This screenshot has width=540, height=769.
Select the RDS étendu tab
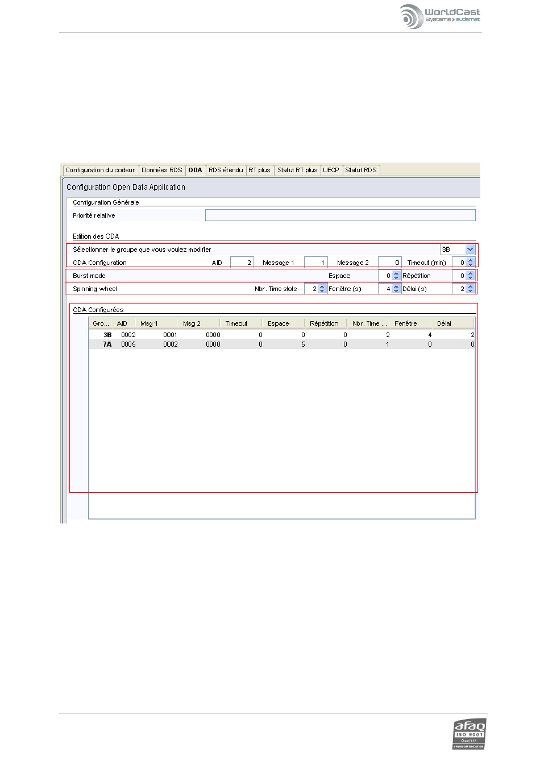[226, 170]
